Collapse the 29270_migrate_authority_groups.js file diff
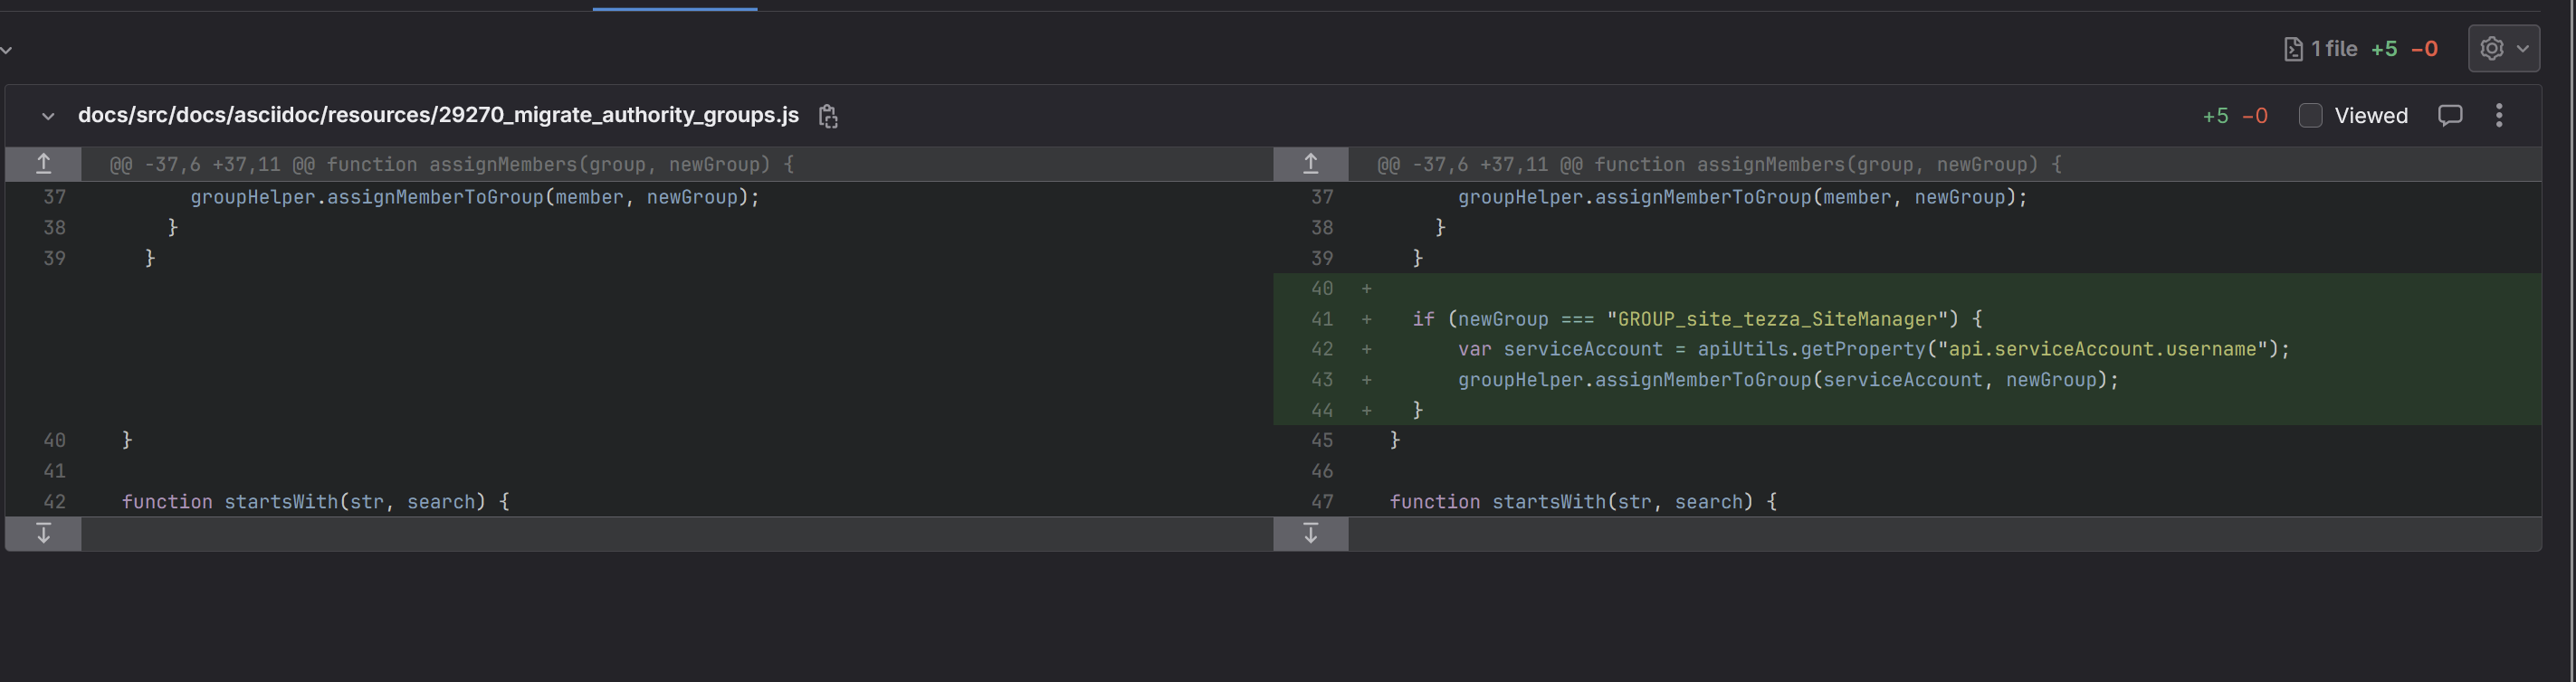Screen dimensions: 2576x682 point(48,116)
